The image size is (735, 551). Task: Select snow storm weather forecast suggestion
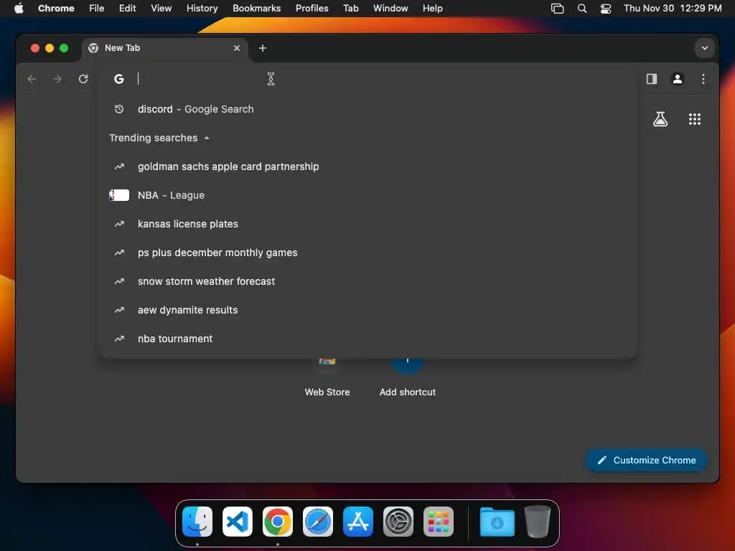pos(367,281)
